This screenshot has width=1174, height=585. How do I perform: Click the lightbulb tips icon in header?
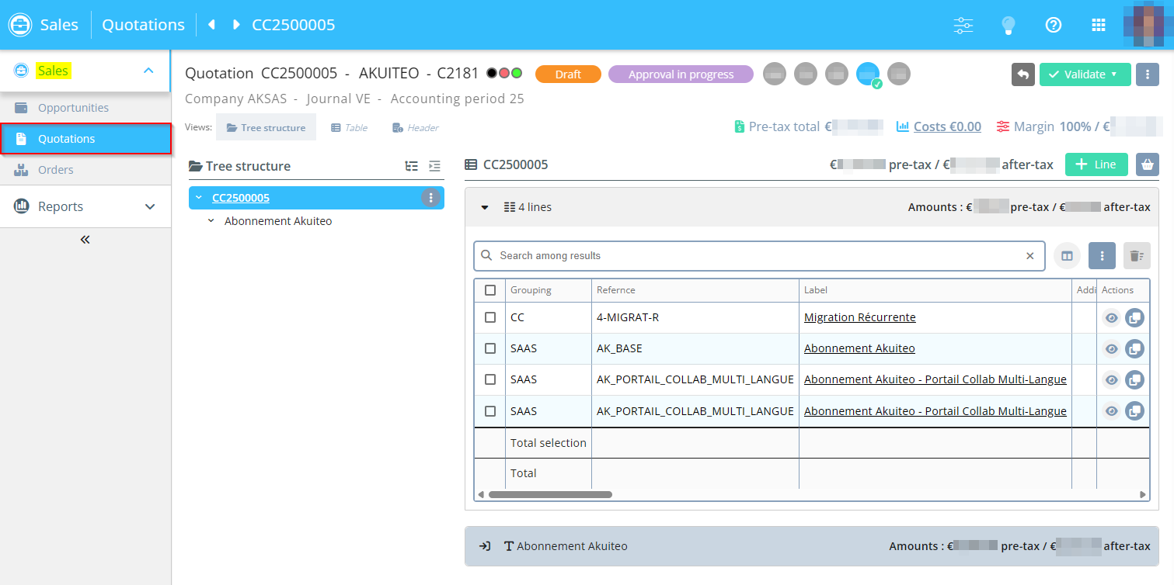tap(1009, 25)
